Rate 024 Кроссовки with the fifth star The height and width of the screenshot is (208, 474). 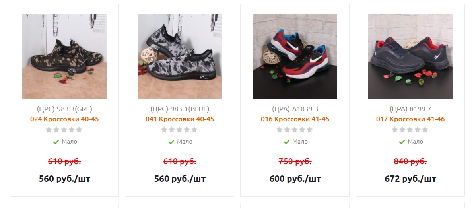[x=79, y=130]
